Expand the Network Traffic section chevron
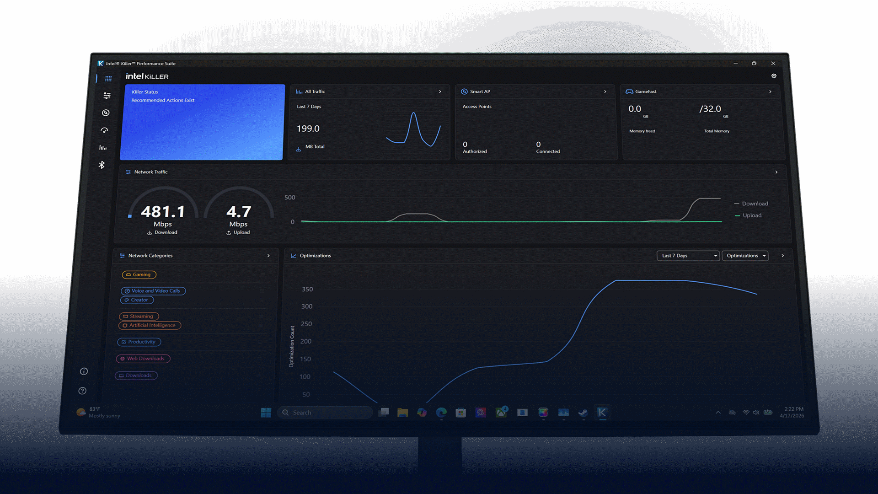The image size is (878, 494). coord(776,172)
